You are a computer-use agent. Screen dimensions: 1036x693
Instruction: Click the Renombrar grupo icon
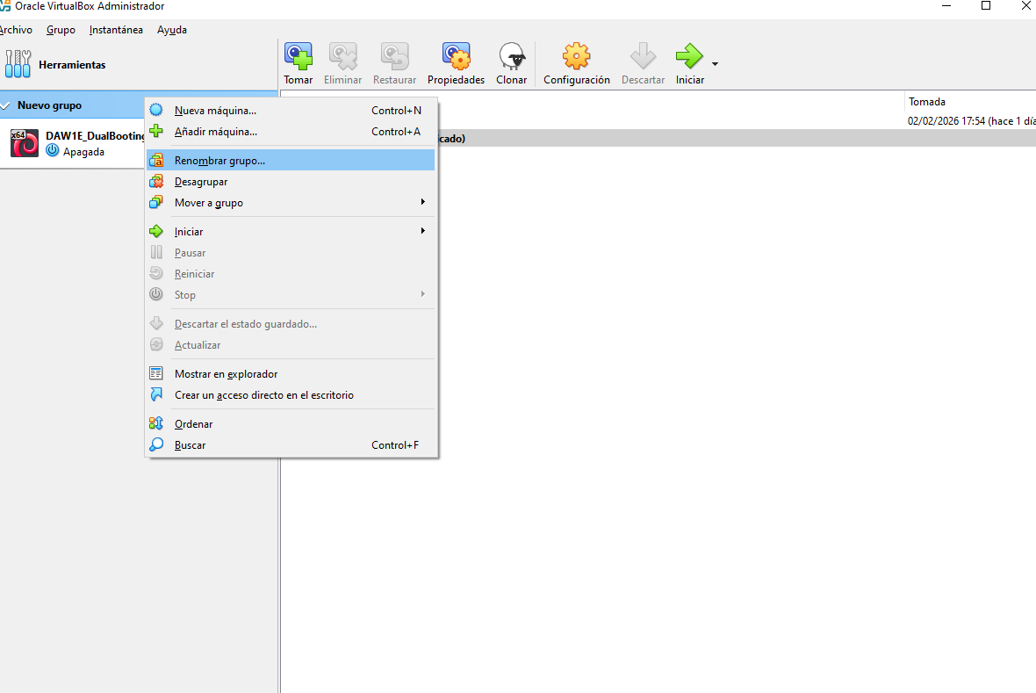156,160
